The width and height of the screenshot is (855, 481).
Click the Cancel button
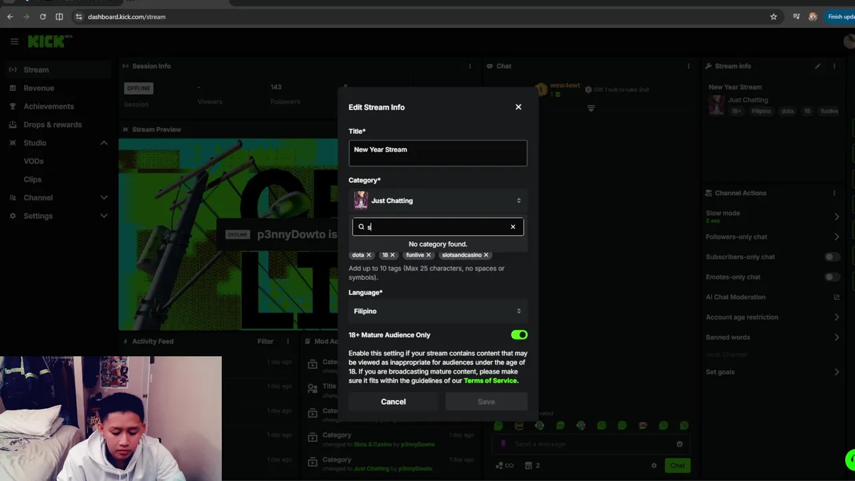pos(393,402)
